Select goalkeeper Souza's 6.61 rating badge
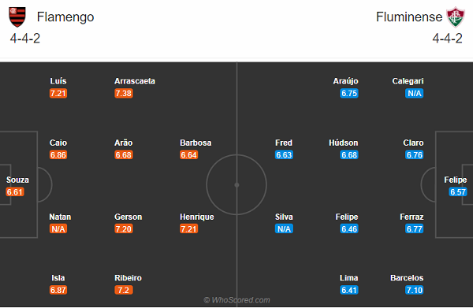The height and width of the screenshot is (308, 473). click(x=15, y=192)
